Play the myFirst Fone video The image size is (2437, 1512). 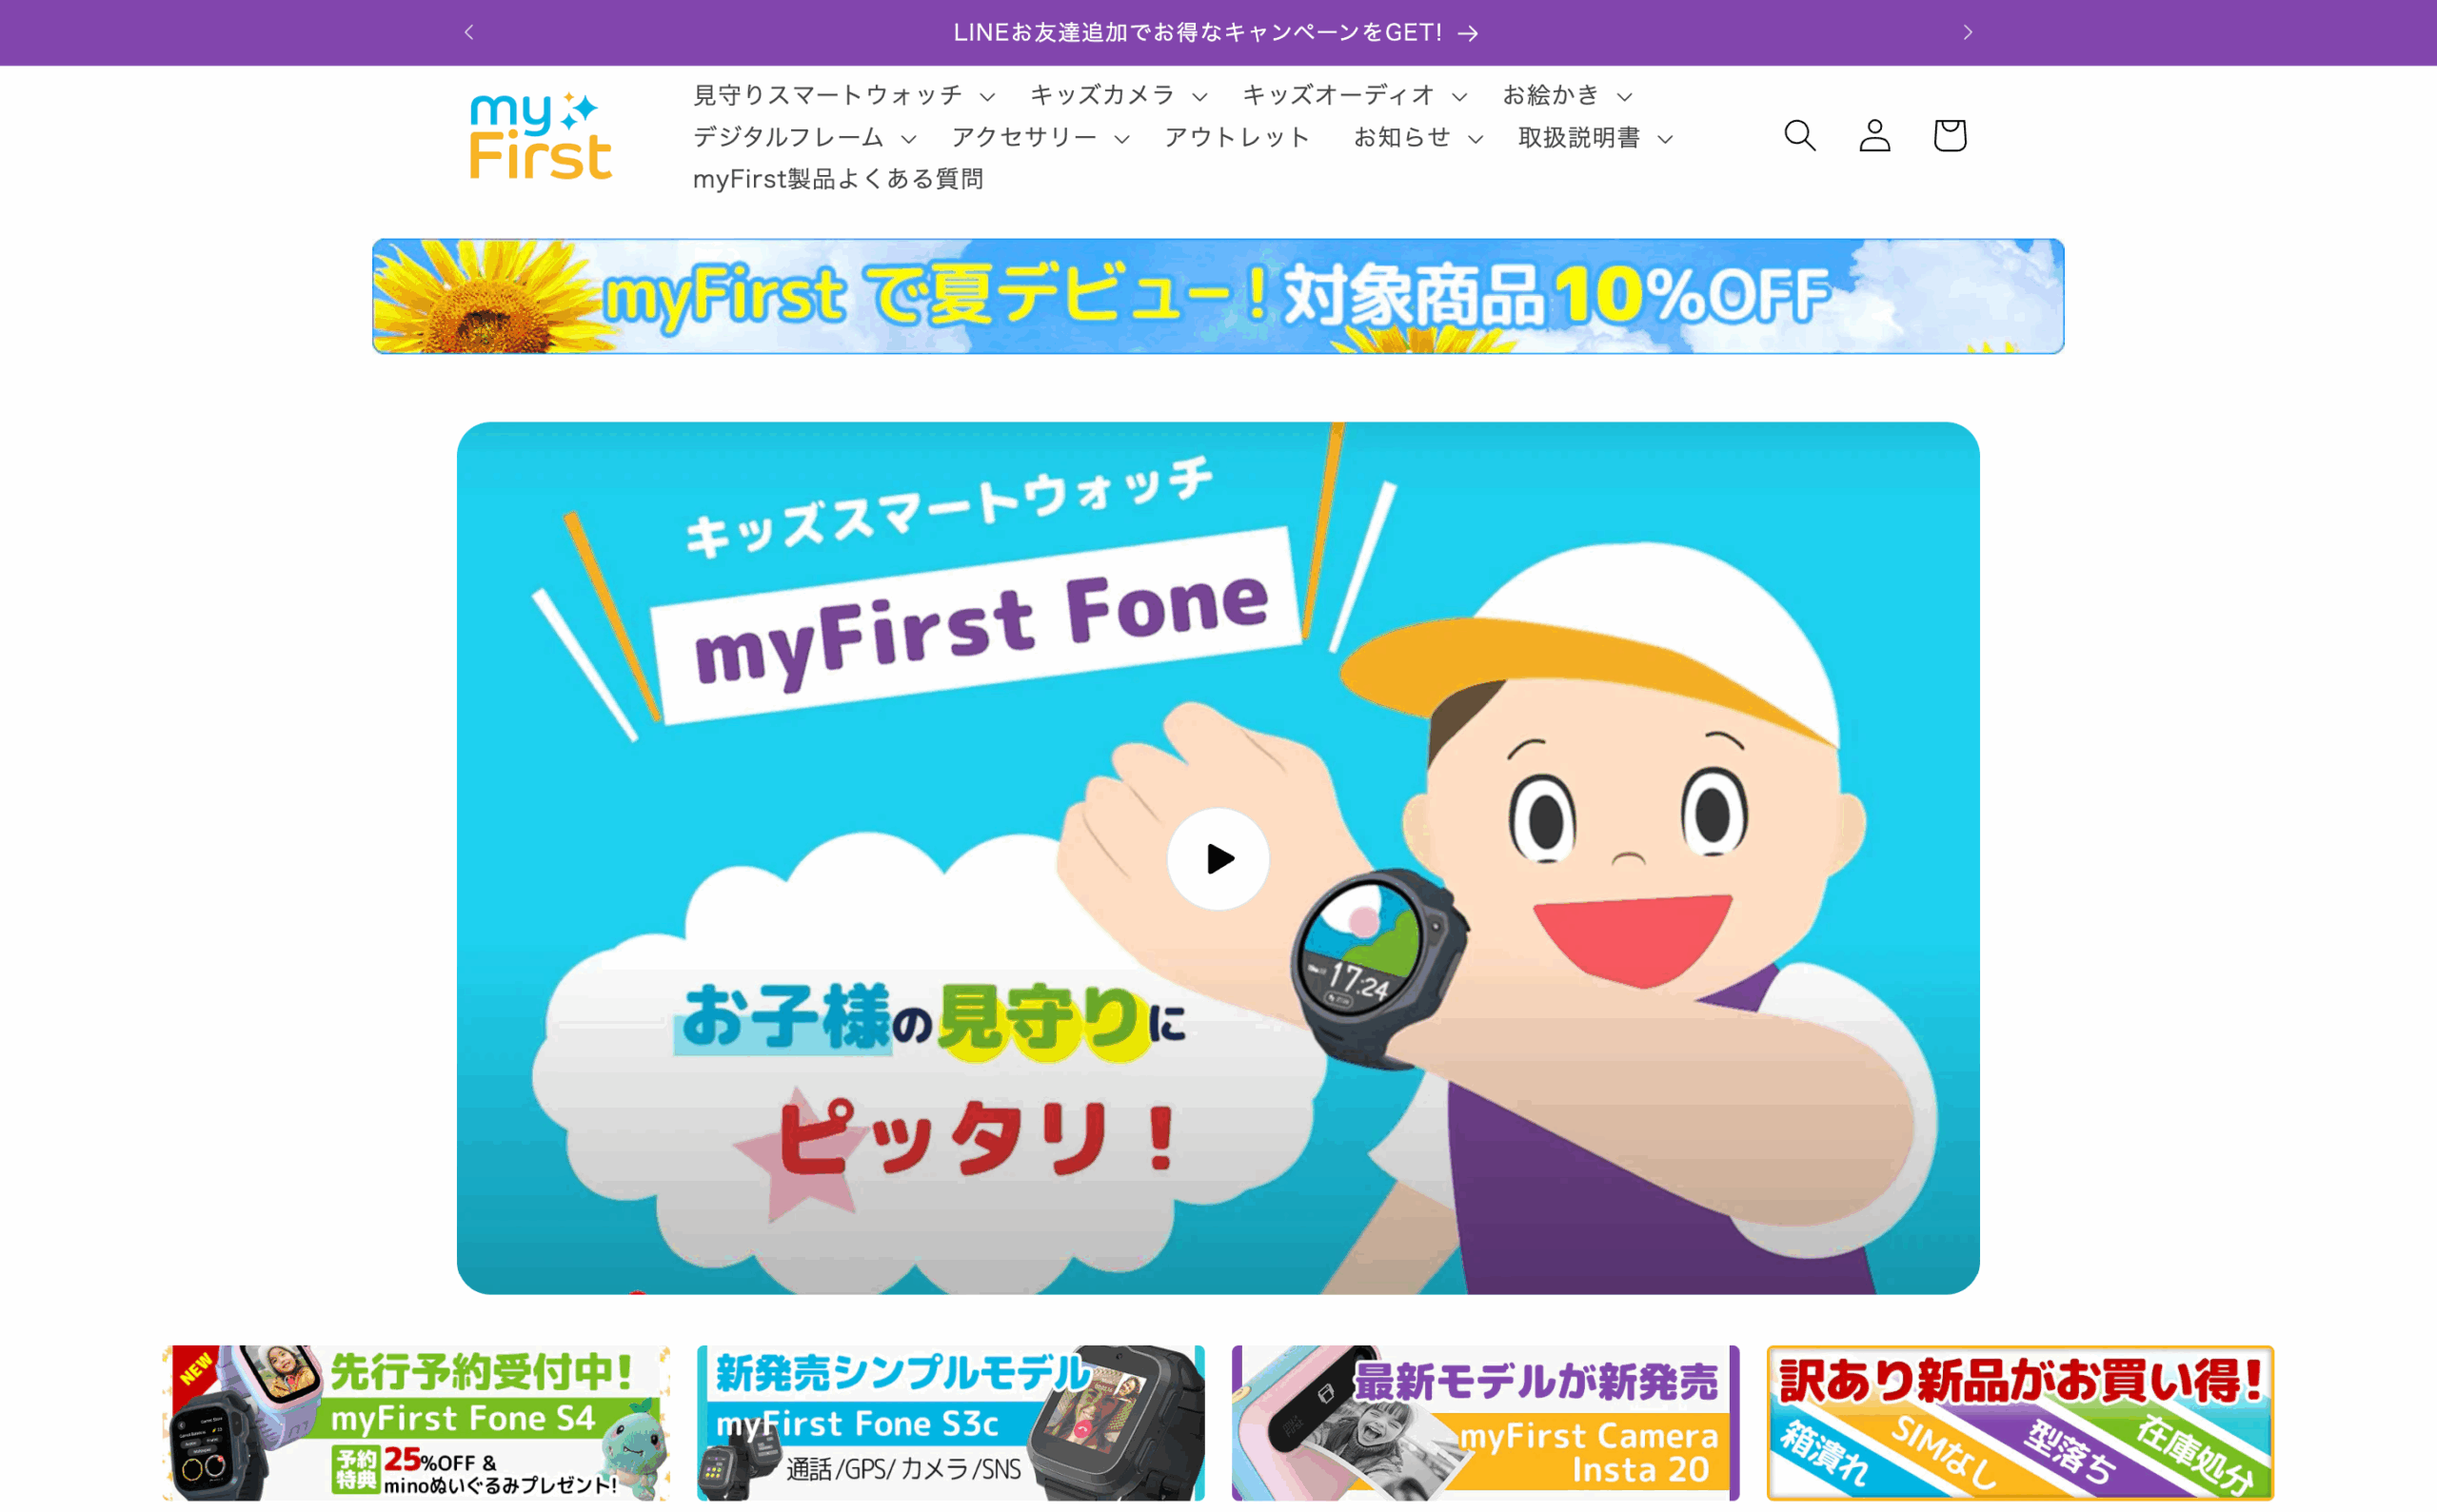pos(1218,858)
